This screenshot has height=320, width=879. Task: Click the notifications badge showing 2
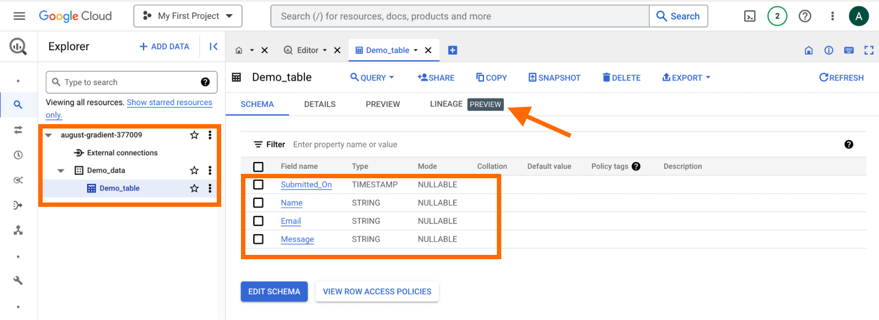[777, 16]
